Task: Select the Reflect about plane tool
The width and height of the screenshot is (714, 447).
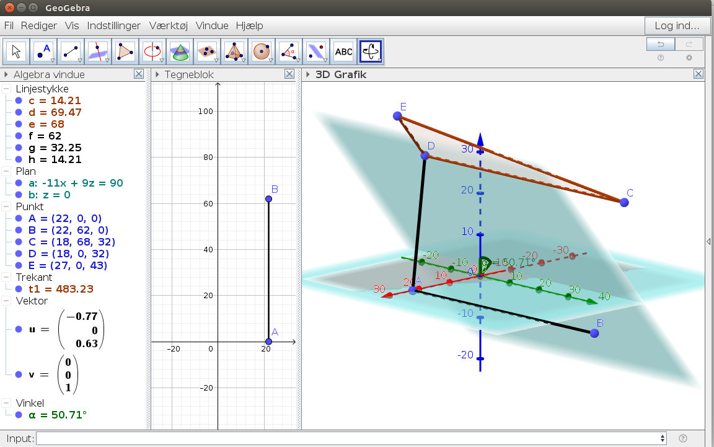Action: tap(317, 51)
